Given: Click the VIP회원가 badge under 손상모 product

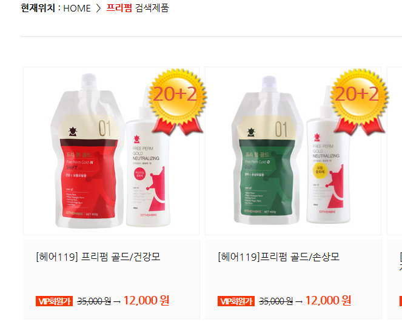Looking at the screenshot, I should point(236,301).
